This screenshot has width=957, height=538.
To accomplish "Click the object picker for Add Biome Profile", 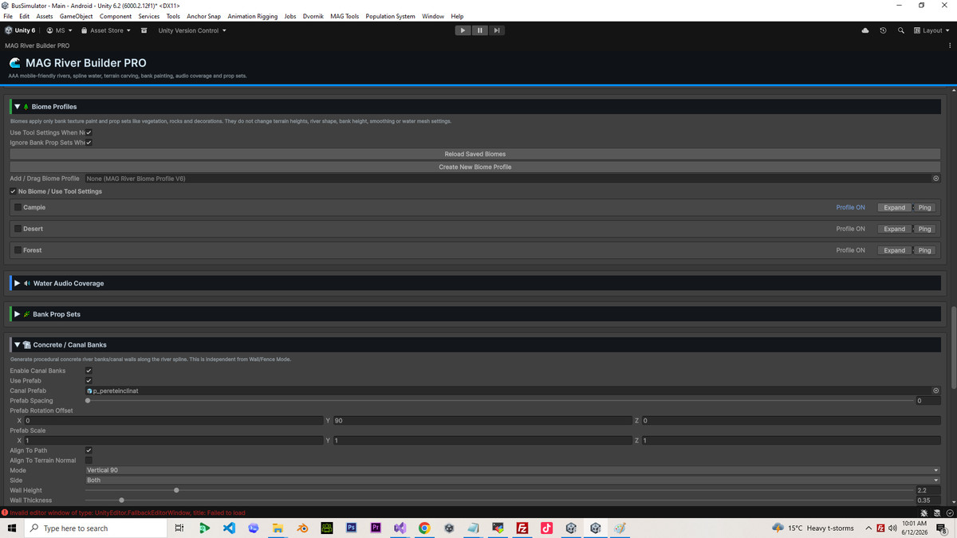I will [935, 179].
